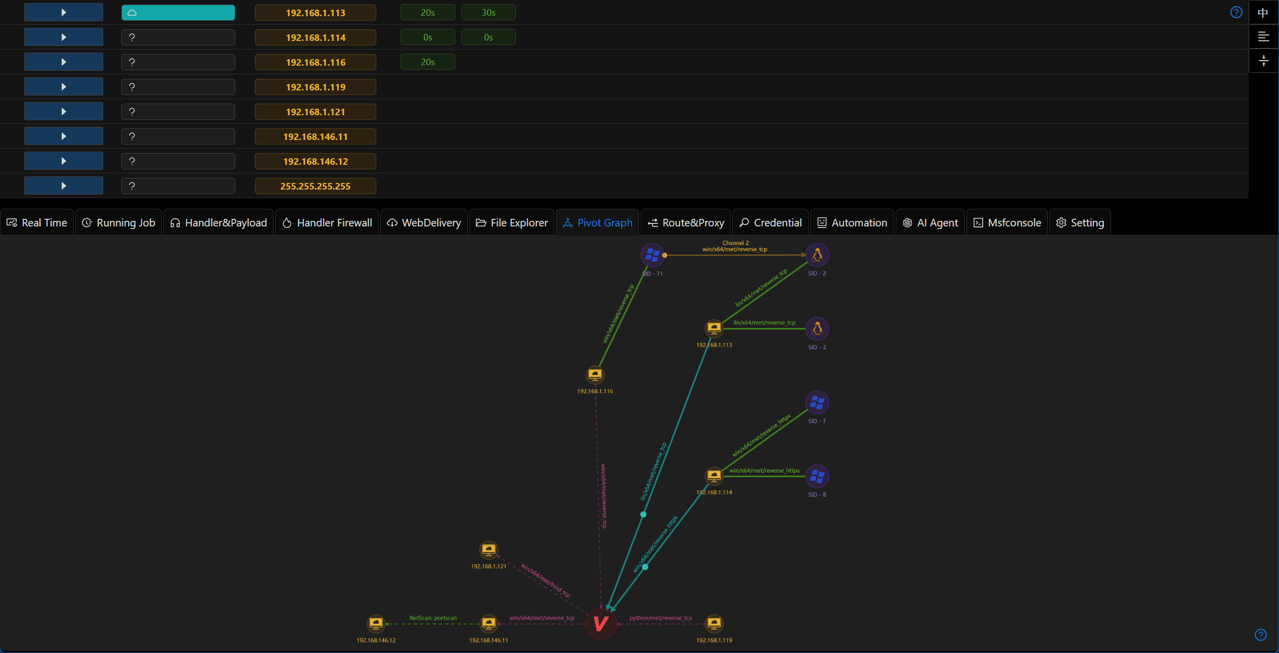
Task: Expand the 192.168.1.113 host row
Action: 64,13
